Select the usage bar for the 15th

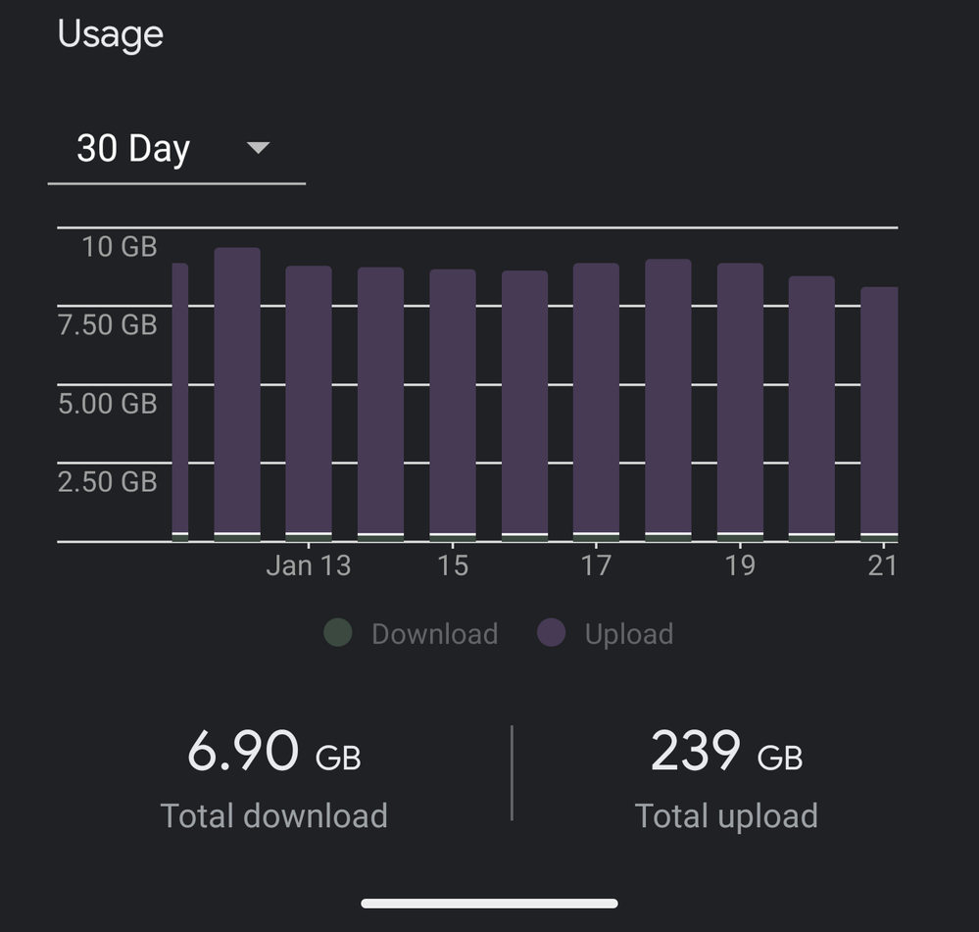(x=453, y=402)
